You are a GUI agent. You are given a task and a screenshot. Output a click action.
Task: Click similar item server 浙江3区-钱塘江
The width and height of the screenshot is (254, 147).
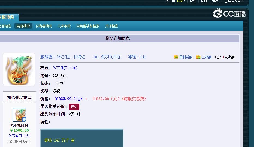(19, 142)
